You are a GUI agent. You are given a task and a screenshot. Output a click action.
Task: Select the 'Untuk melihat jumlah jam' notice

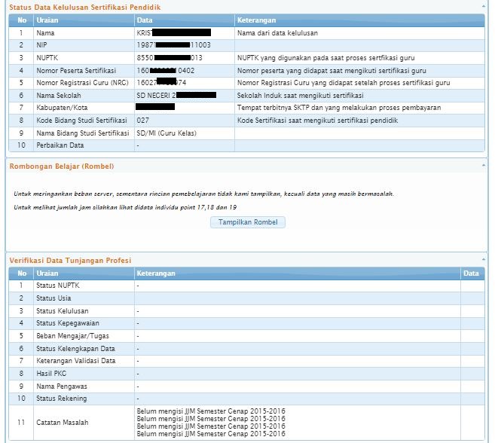tap(125, 207)
